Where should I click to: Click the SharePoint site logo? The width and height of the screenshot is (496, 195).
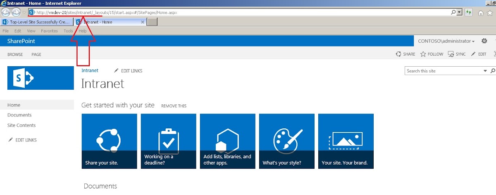[41, 77]
